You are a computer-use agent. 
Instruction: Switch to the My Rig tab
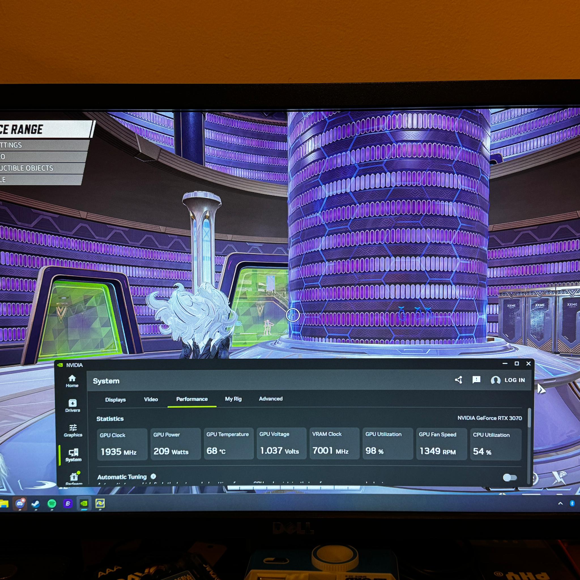coord(233,399)
